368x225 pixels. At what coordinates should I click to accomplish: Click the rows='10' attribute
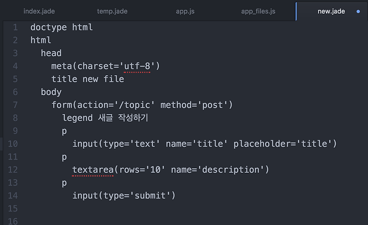(142, 170)
